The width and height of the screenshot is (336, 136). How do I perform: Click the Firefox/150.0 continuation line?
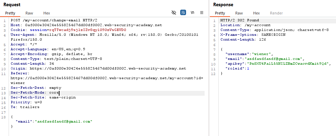(26, 40)
